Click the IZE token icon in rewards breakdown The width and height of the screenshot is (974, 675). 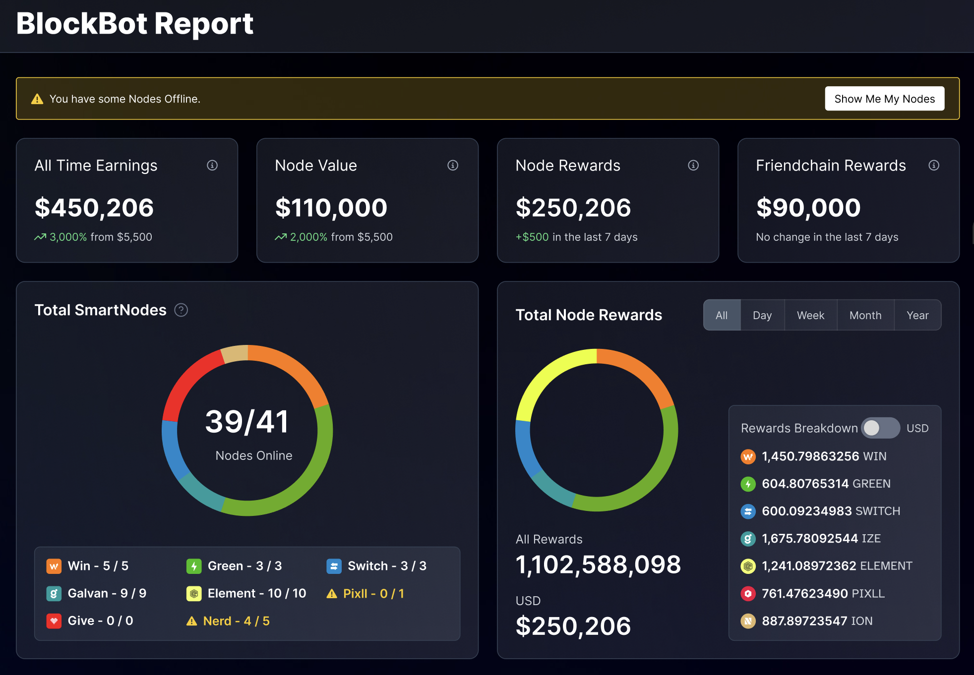click(x=748, y=538)
